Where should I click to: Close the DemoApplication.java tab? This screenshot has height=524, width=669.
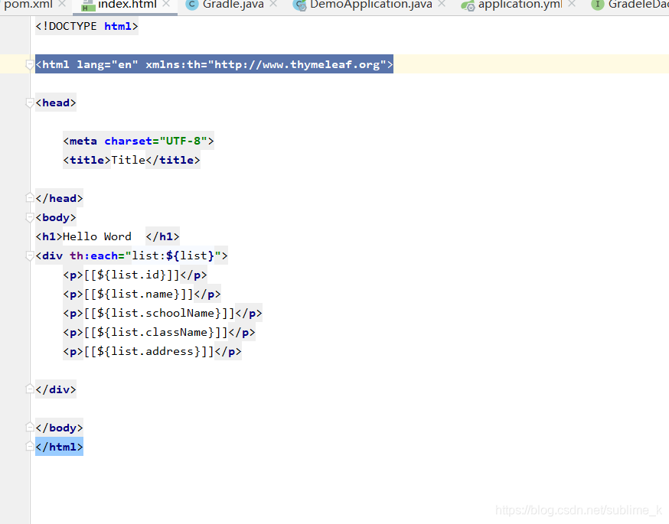tap(442, 4)
